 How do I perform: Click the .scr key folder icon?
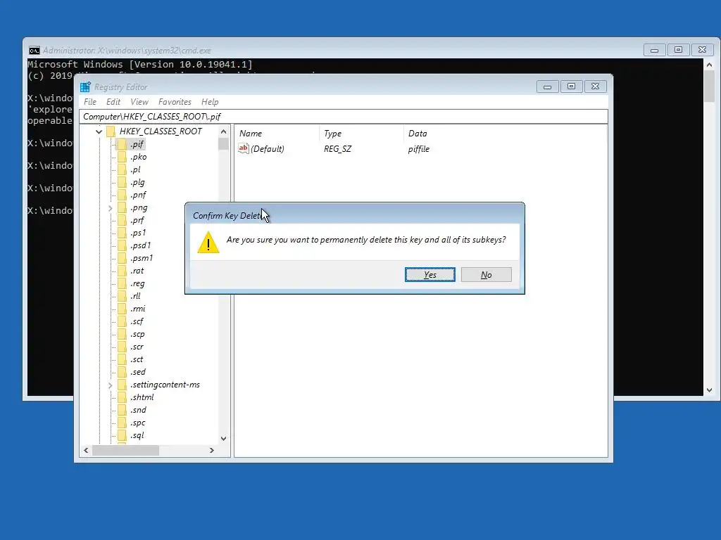(122, 347)
